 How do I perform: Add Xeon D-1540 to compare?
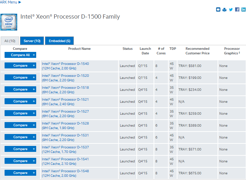(x=20, y=66)
